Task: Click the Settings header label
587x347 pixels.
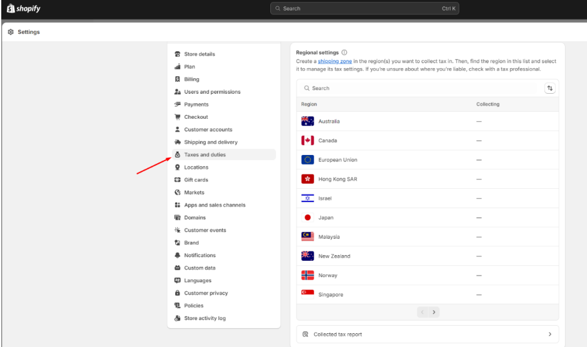Action: click(x=28, y=32)
